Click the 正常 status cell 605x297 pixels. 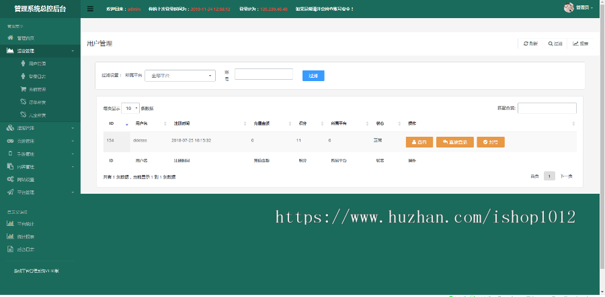pyautogui.click(x=378, y=140)
